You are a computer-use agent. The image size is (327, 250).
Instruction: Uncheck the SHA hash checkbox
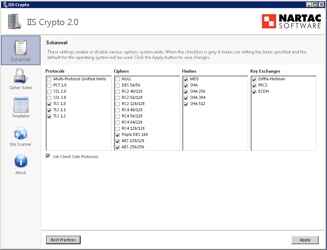tap(186, 85)
